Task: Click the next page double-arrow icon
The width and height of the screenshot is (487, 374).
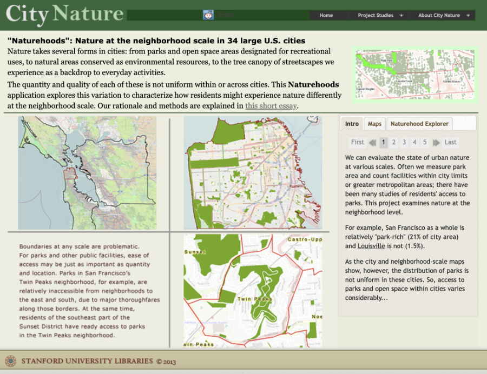Action: 435,143
